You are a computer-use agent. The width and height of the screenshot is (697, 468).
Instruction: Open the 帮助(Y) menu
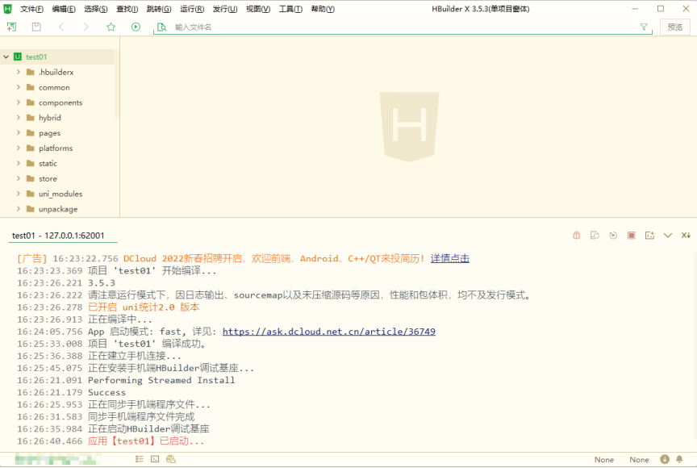(323, 9)
